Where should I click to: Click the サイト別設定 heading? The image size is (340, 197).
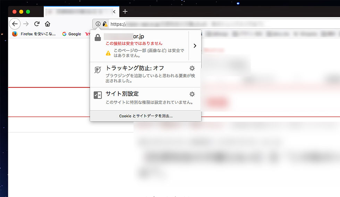point(122,94)
